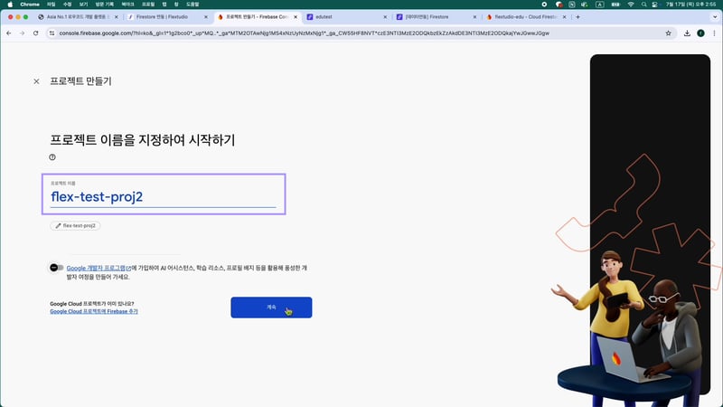The width and height of the screenshot is (723, 407).
Task: Click the project name input field
Action: tap(163, 196)
